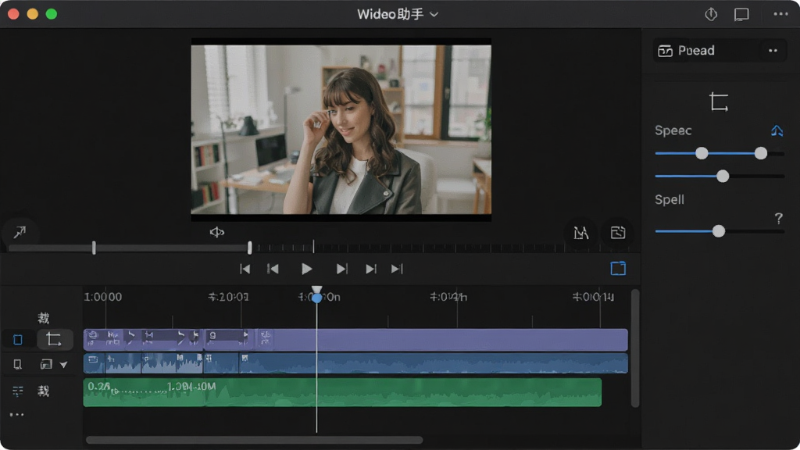Viewport: 800px width, 450px height.
Task: Click the display monitor icon in title bar
Action: tap(741, 14)
